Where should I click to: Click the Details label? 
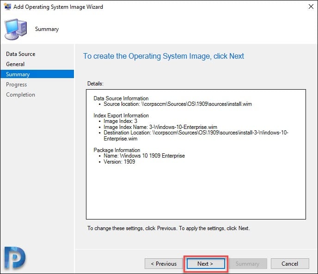(x=95, y=84)
